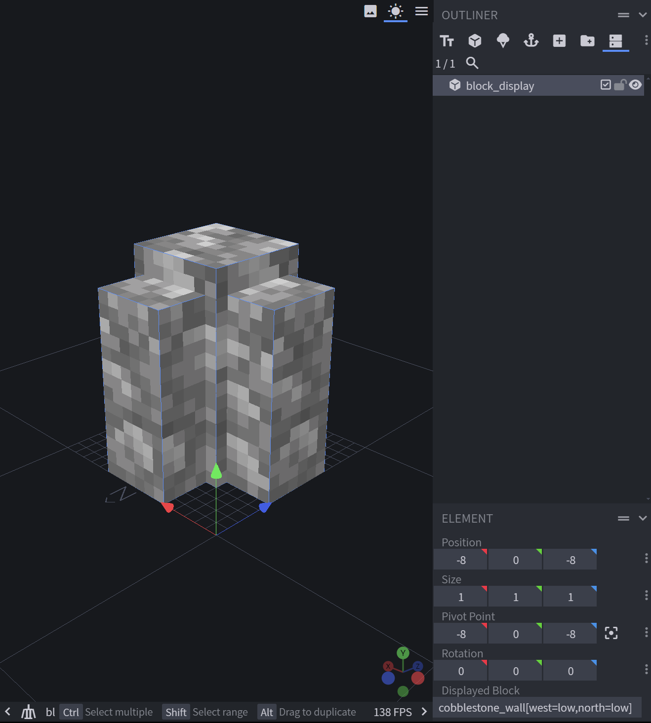
Task: Click the 1 / 1 selection count
Action: 445,64
